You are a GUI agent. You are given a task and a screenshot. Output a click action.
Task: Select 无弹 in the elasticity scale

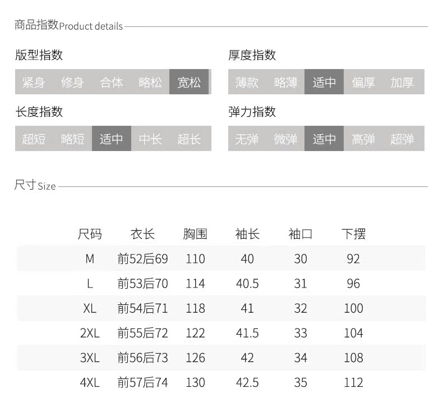(247, 139)
